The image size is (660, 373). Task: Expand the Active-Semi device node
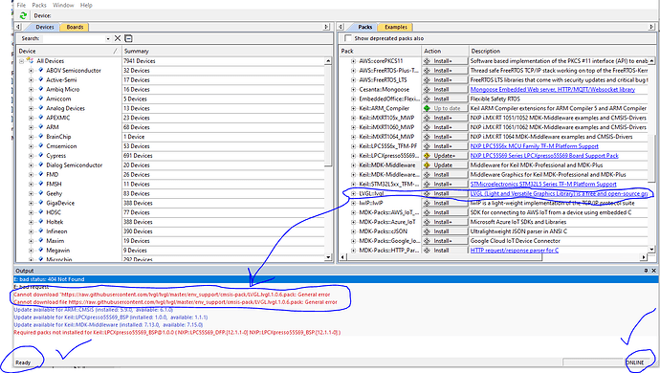(32, 80)
